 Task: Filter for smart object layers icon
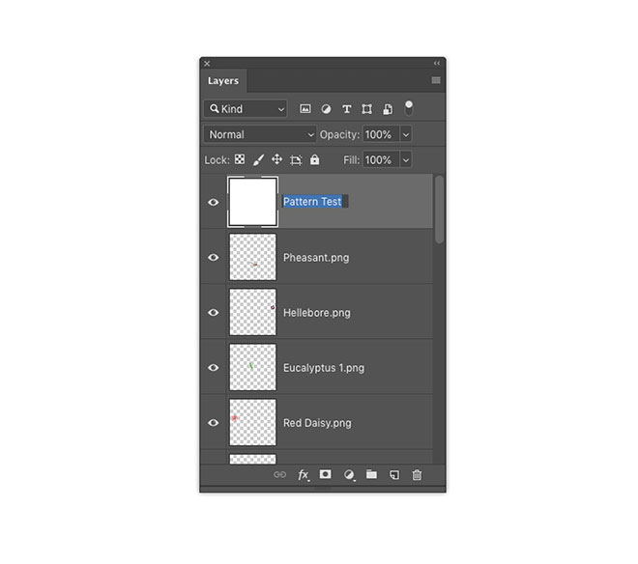click(388, 109)
